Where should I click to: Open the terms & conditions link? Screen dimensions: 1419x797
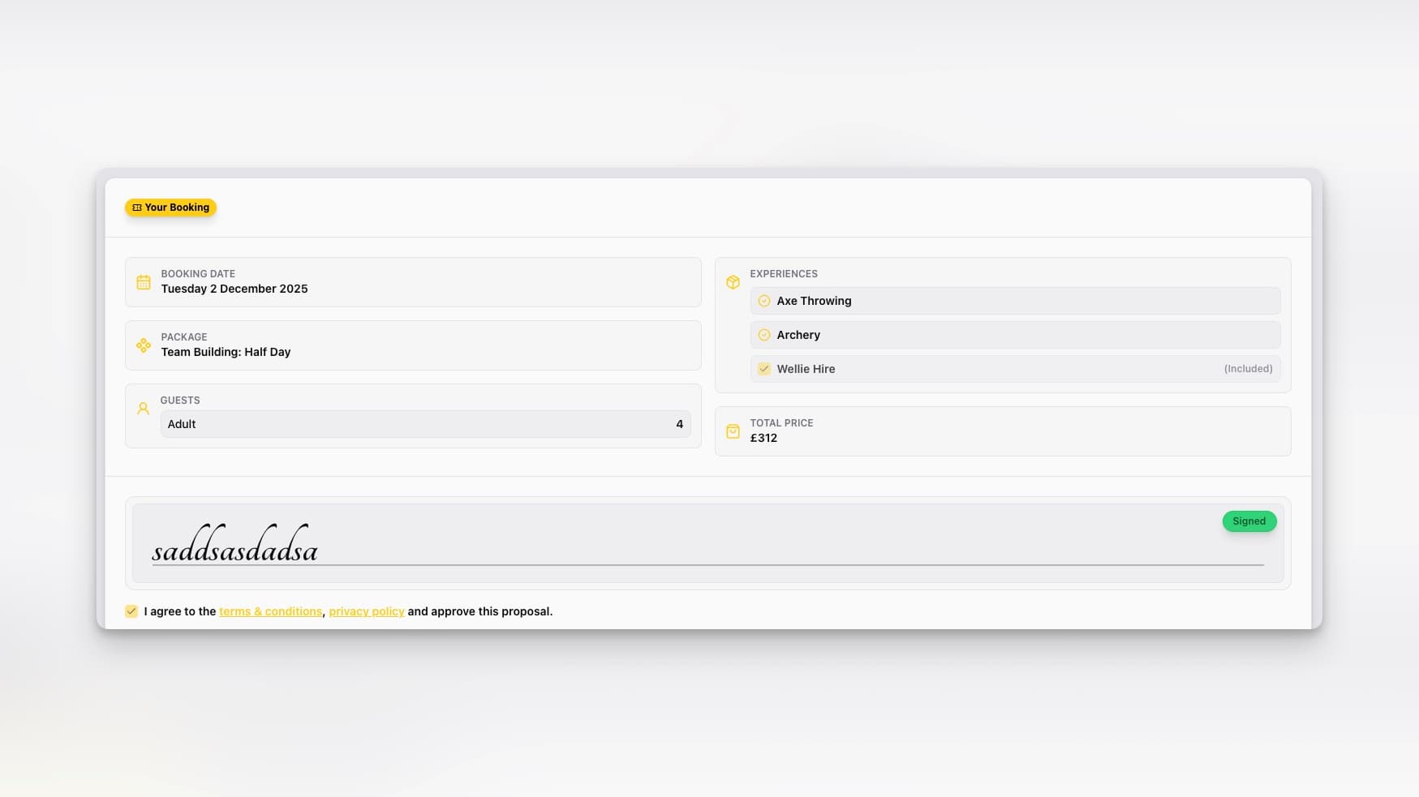270,611
